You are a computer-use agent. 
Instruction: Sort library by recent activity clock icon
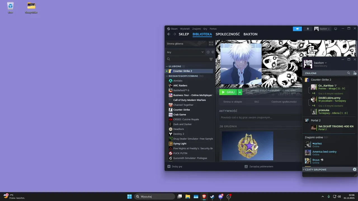click(x=208, y=52)
